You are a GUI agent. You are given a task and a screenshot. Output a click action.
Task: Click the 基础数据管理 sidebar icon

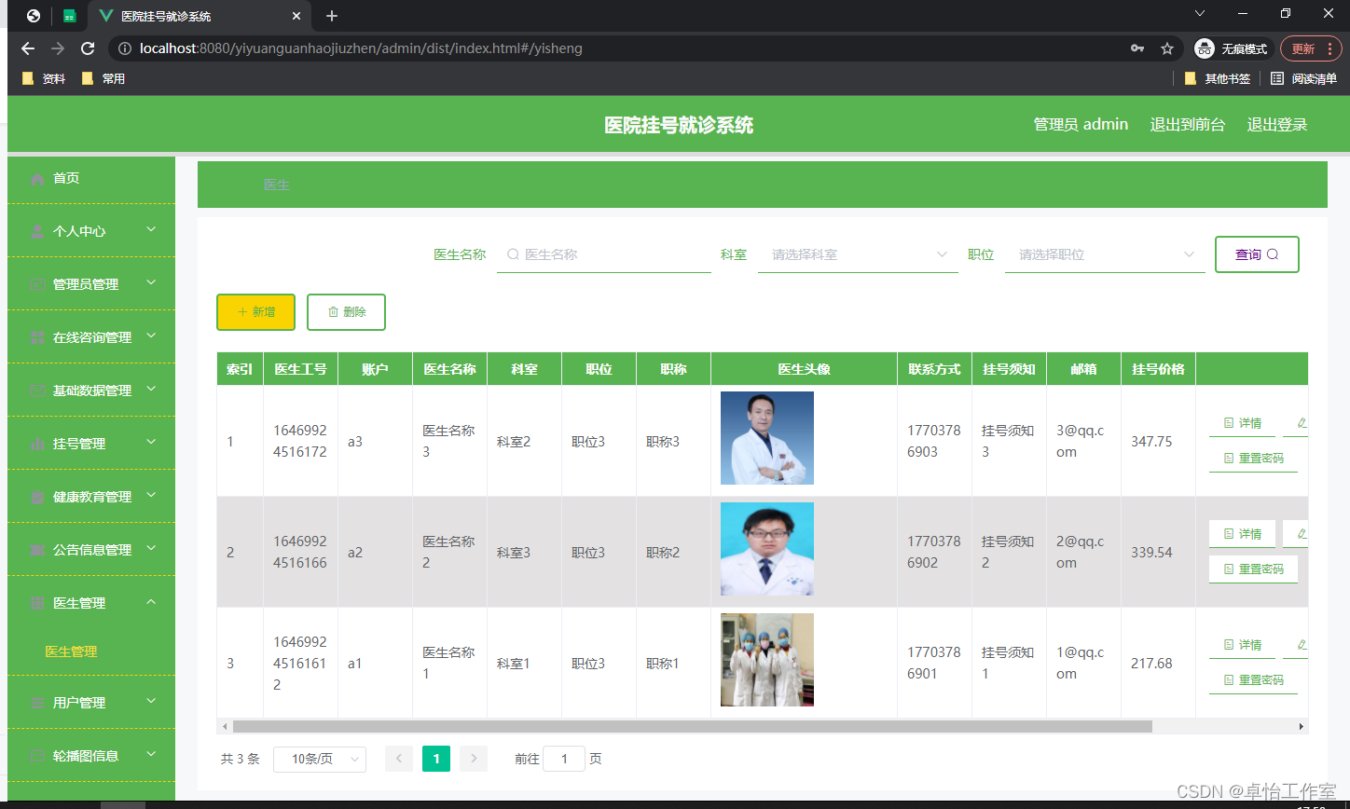[35, 390]
